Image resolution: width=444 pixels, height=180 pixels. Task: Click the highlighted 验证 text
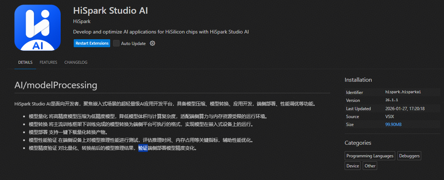143,148
